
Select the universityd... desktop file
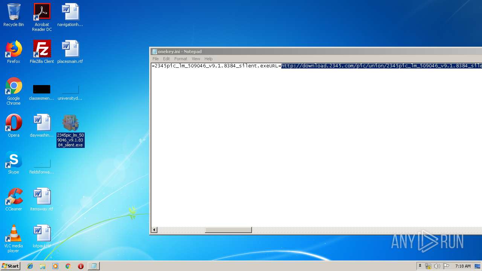[70, 91]
